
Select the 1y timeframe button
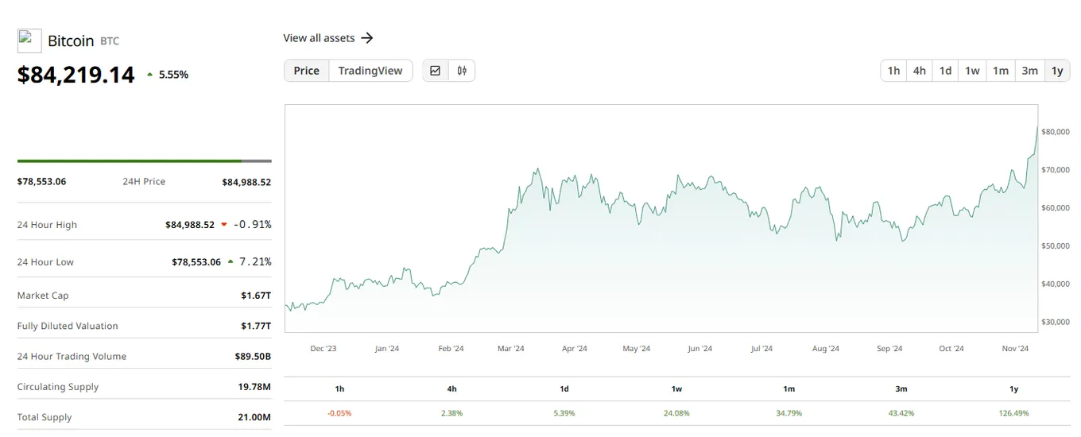1057,71
